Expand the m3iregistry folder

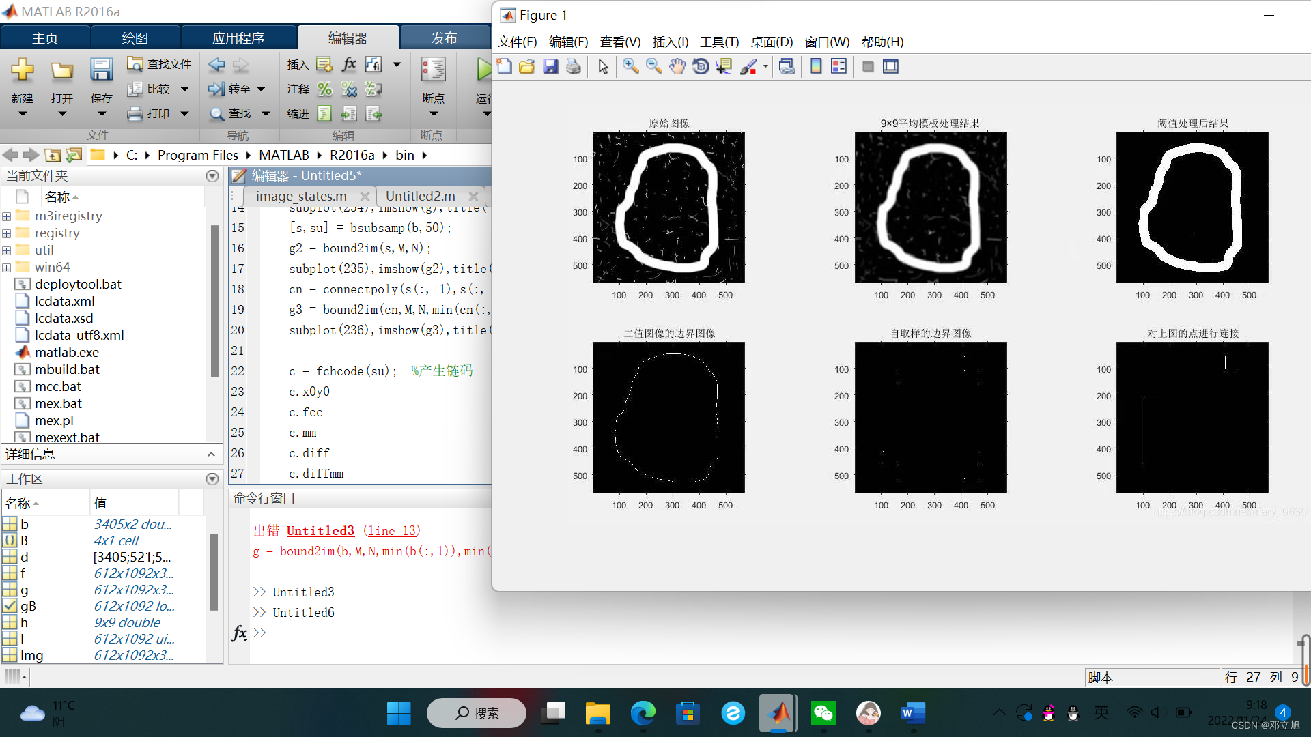[x=6, y=216]
